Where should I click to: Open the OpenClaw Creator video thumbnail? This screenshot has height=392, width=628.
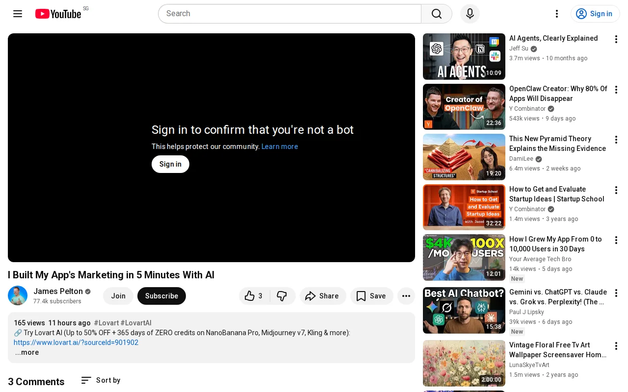tap(464, 107)
